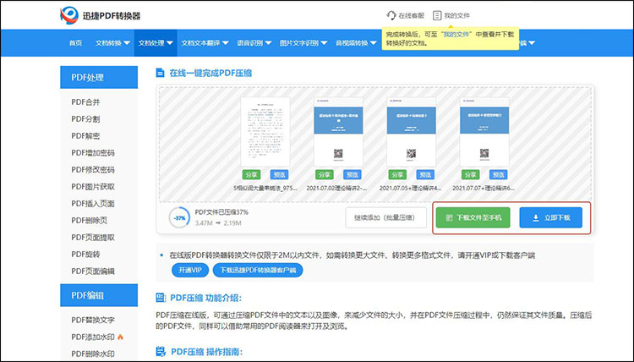Image resolution: width=634 pixels, height=362 pixels.
Task: Select PDF图片获取 in the sidebar
Action: pos(93,186)
